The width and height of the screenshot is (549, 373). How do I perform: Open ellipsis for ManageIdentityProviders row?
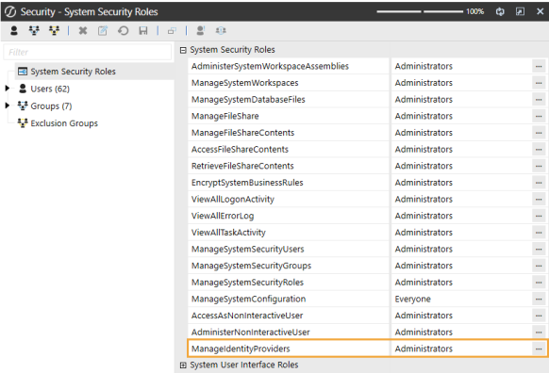coord(539,349)
